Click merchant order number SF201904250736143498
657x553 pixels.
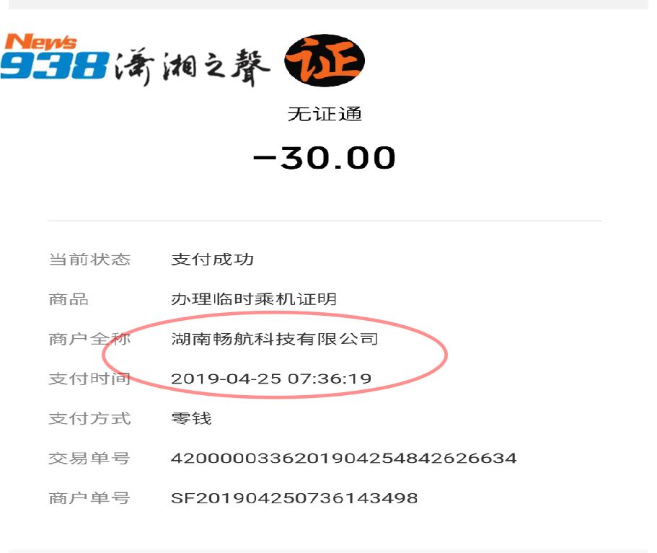click(x=294, y=498)
